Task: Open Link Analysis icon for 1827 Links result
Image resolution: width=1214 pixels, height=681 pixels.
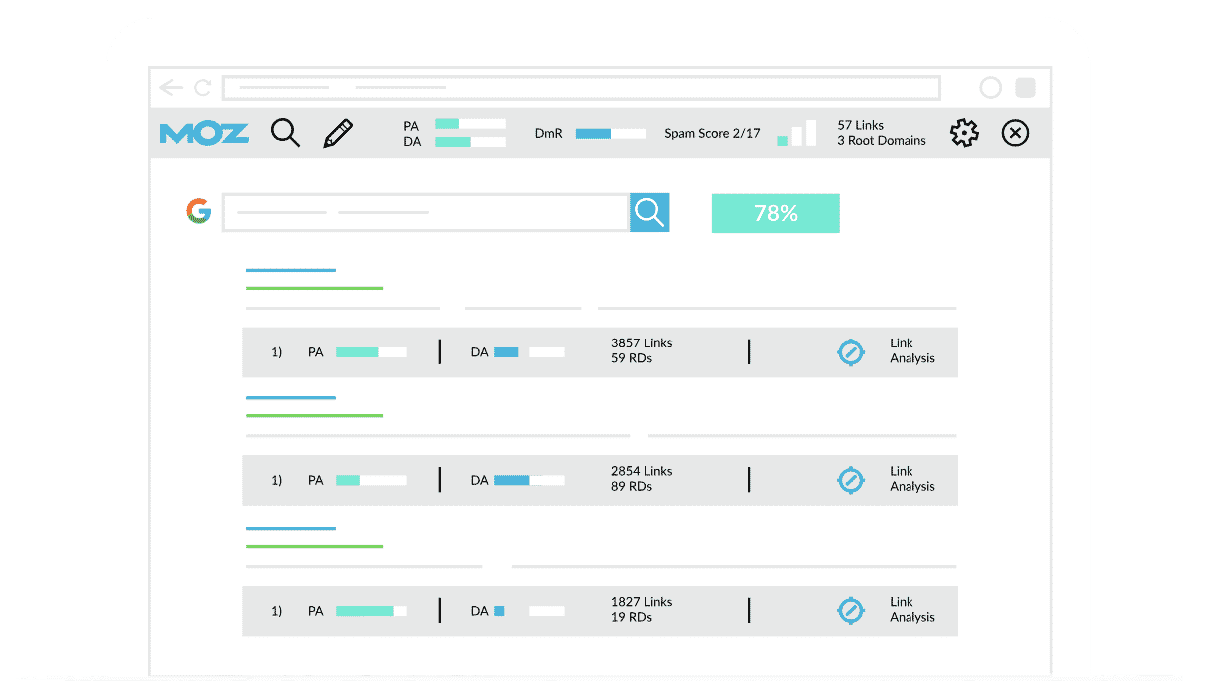Action: coord(850,610)
